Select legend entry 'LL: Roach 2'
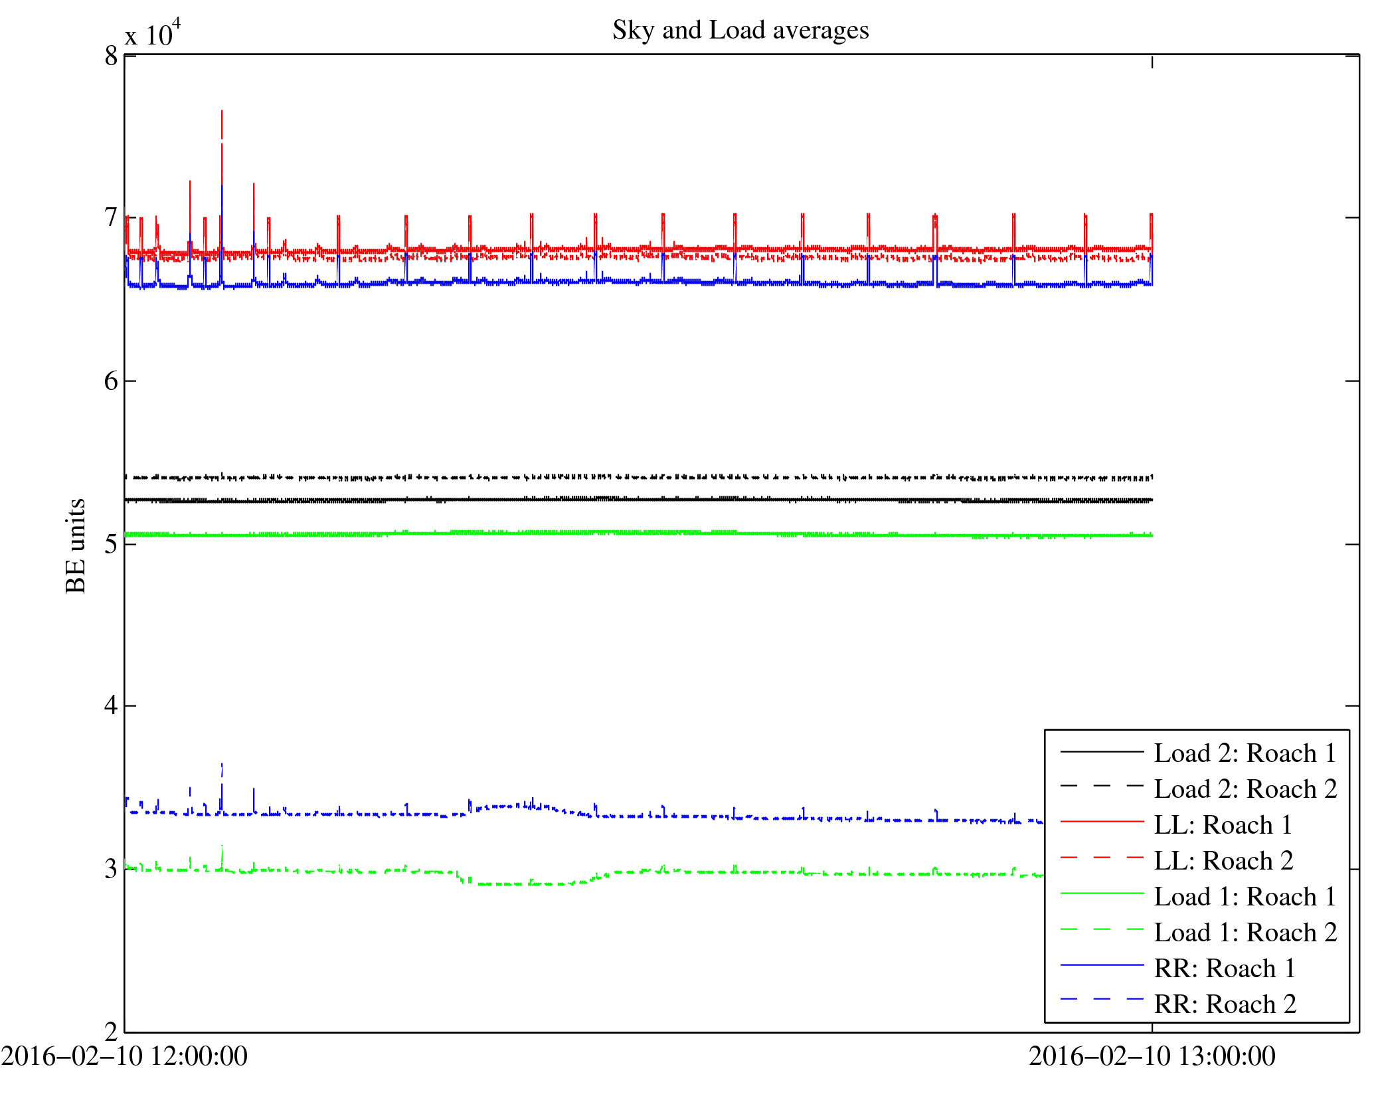 tap(1223, 861)
